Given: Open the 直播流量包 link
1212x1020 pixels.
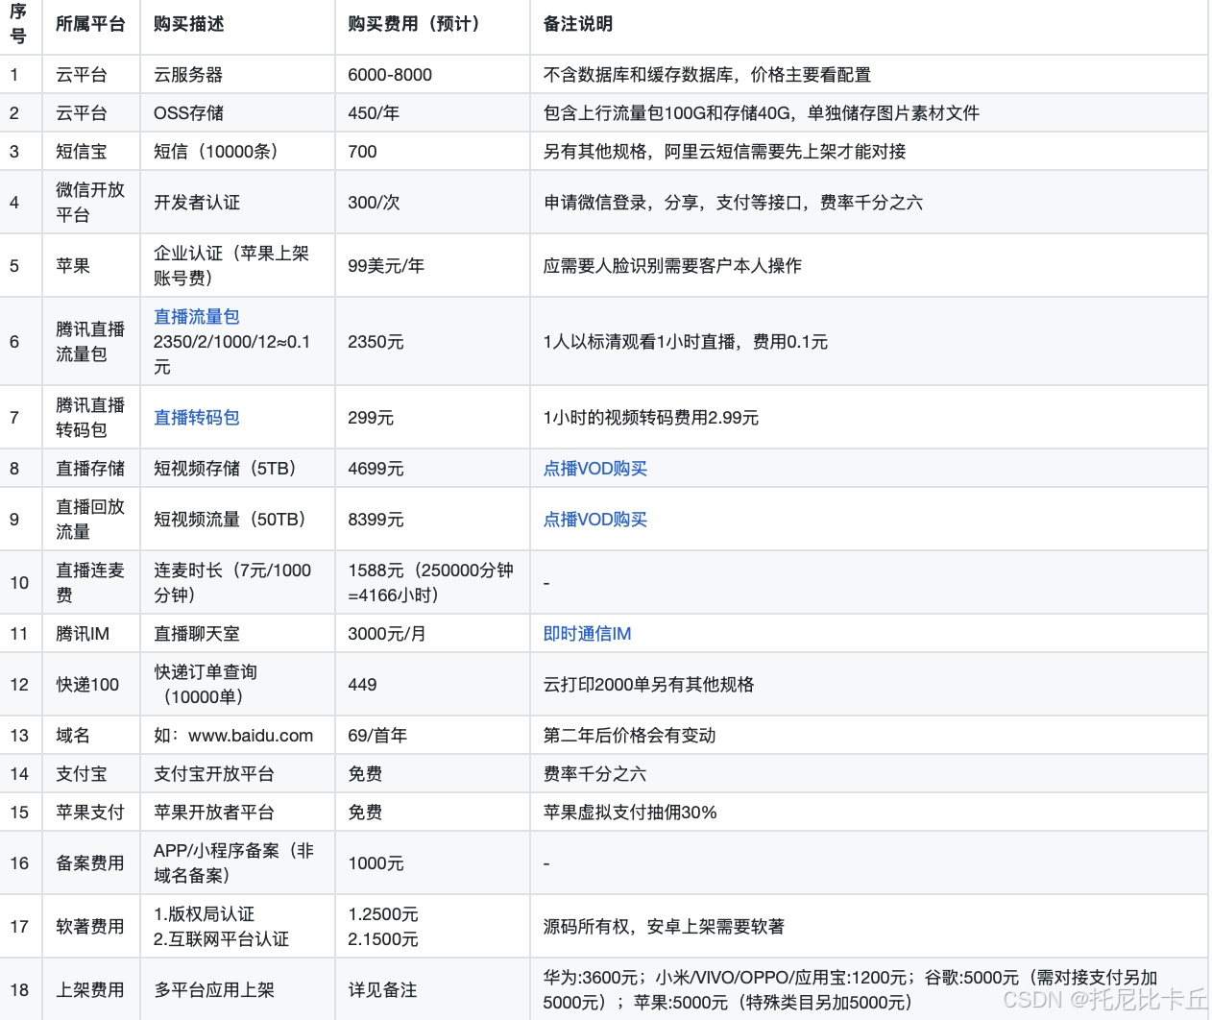Looking at the screenshot, I should (x=196, y=316).
